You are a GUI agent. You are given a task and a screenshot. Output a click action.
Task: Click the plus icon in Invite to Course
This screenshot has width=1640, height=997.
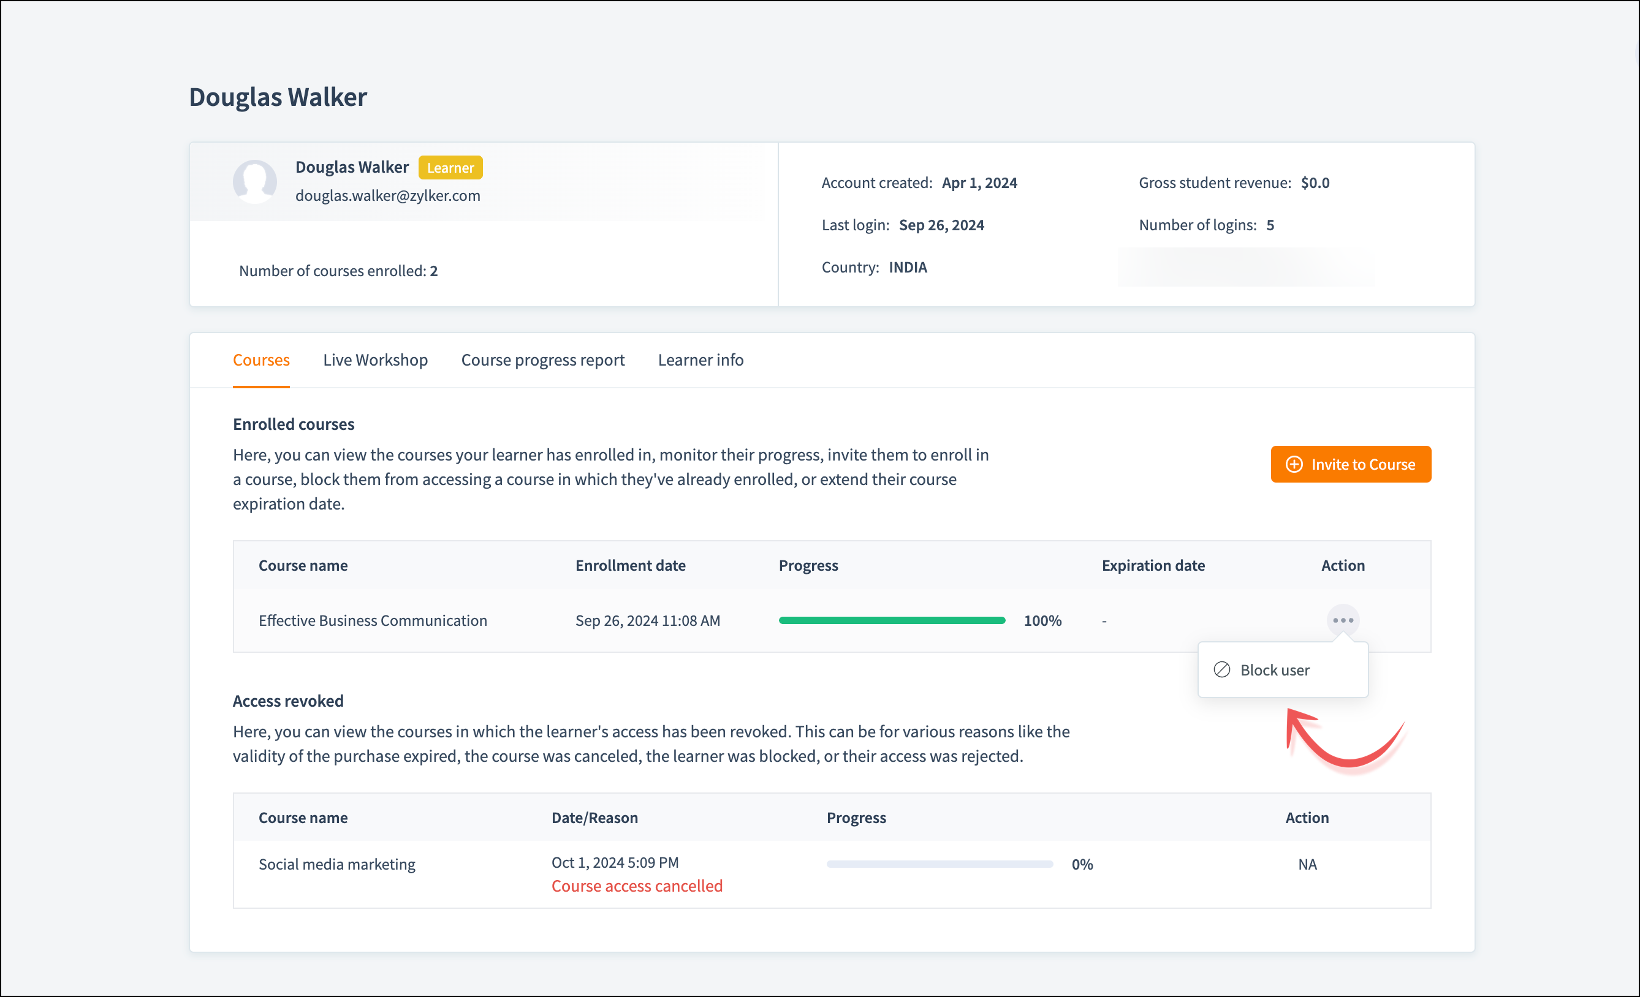[1294, 464]
